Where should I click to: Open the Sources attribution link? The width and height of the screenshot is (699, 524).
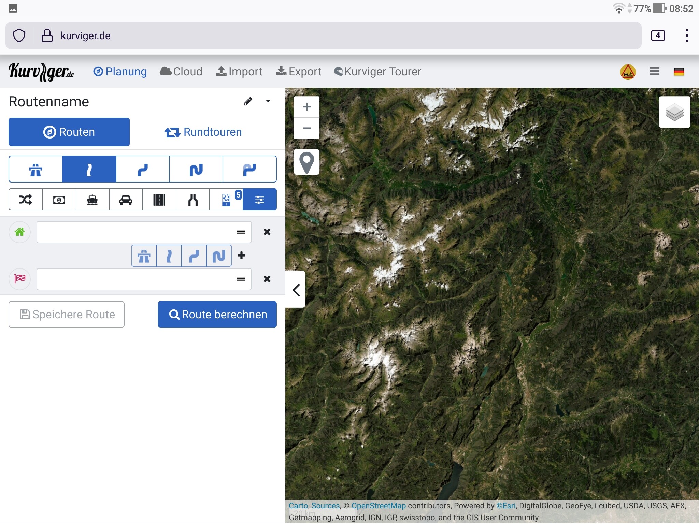tap(326, 506)
